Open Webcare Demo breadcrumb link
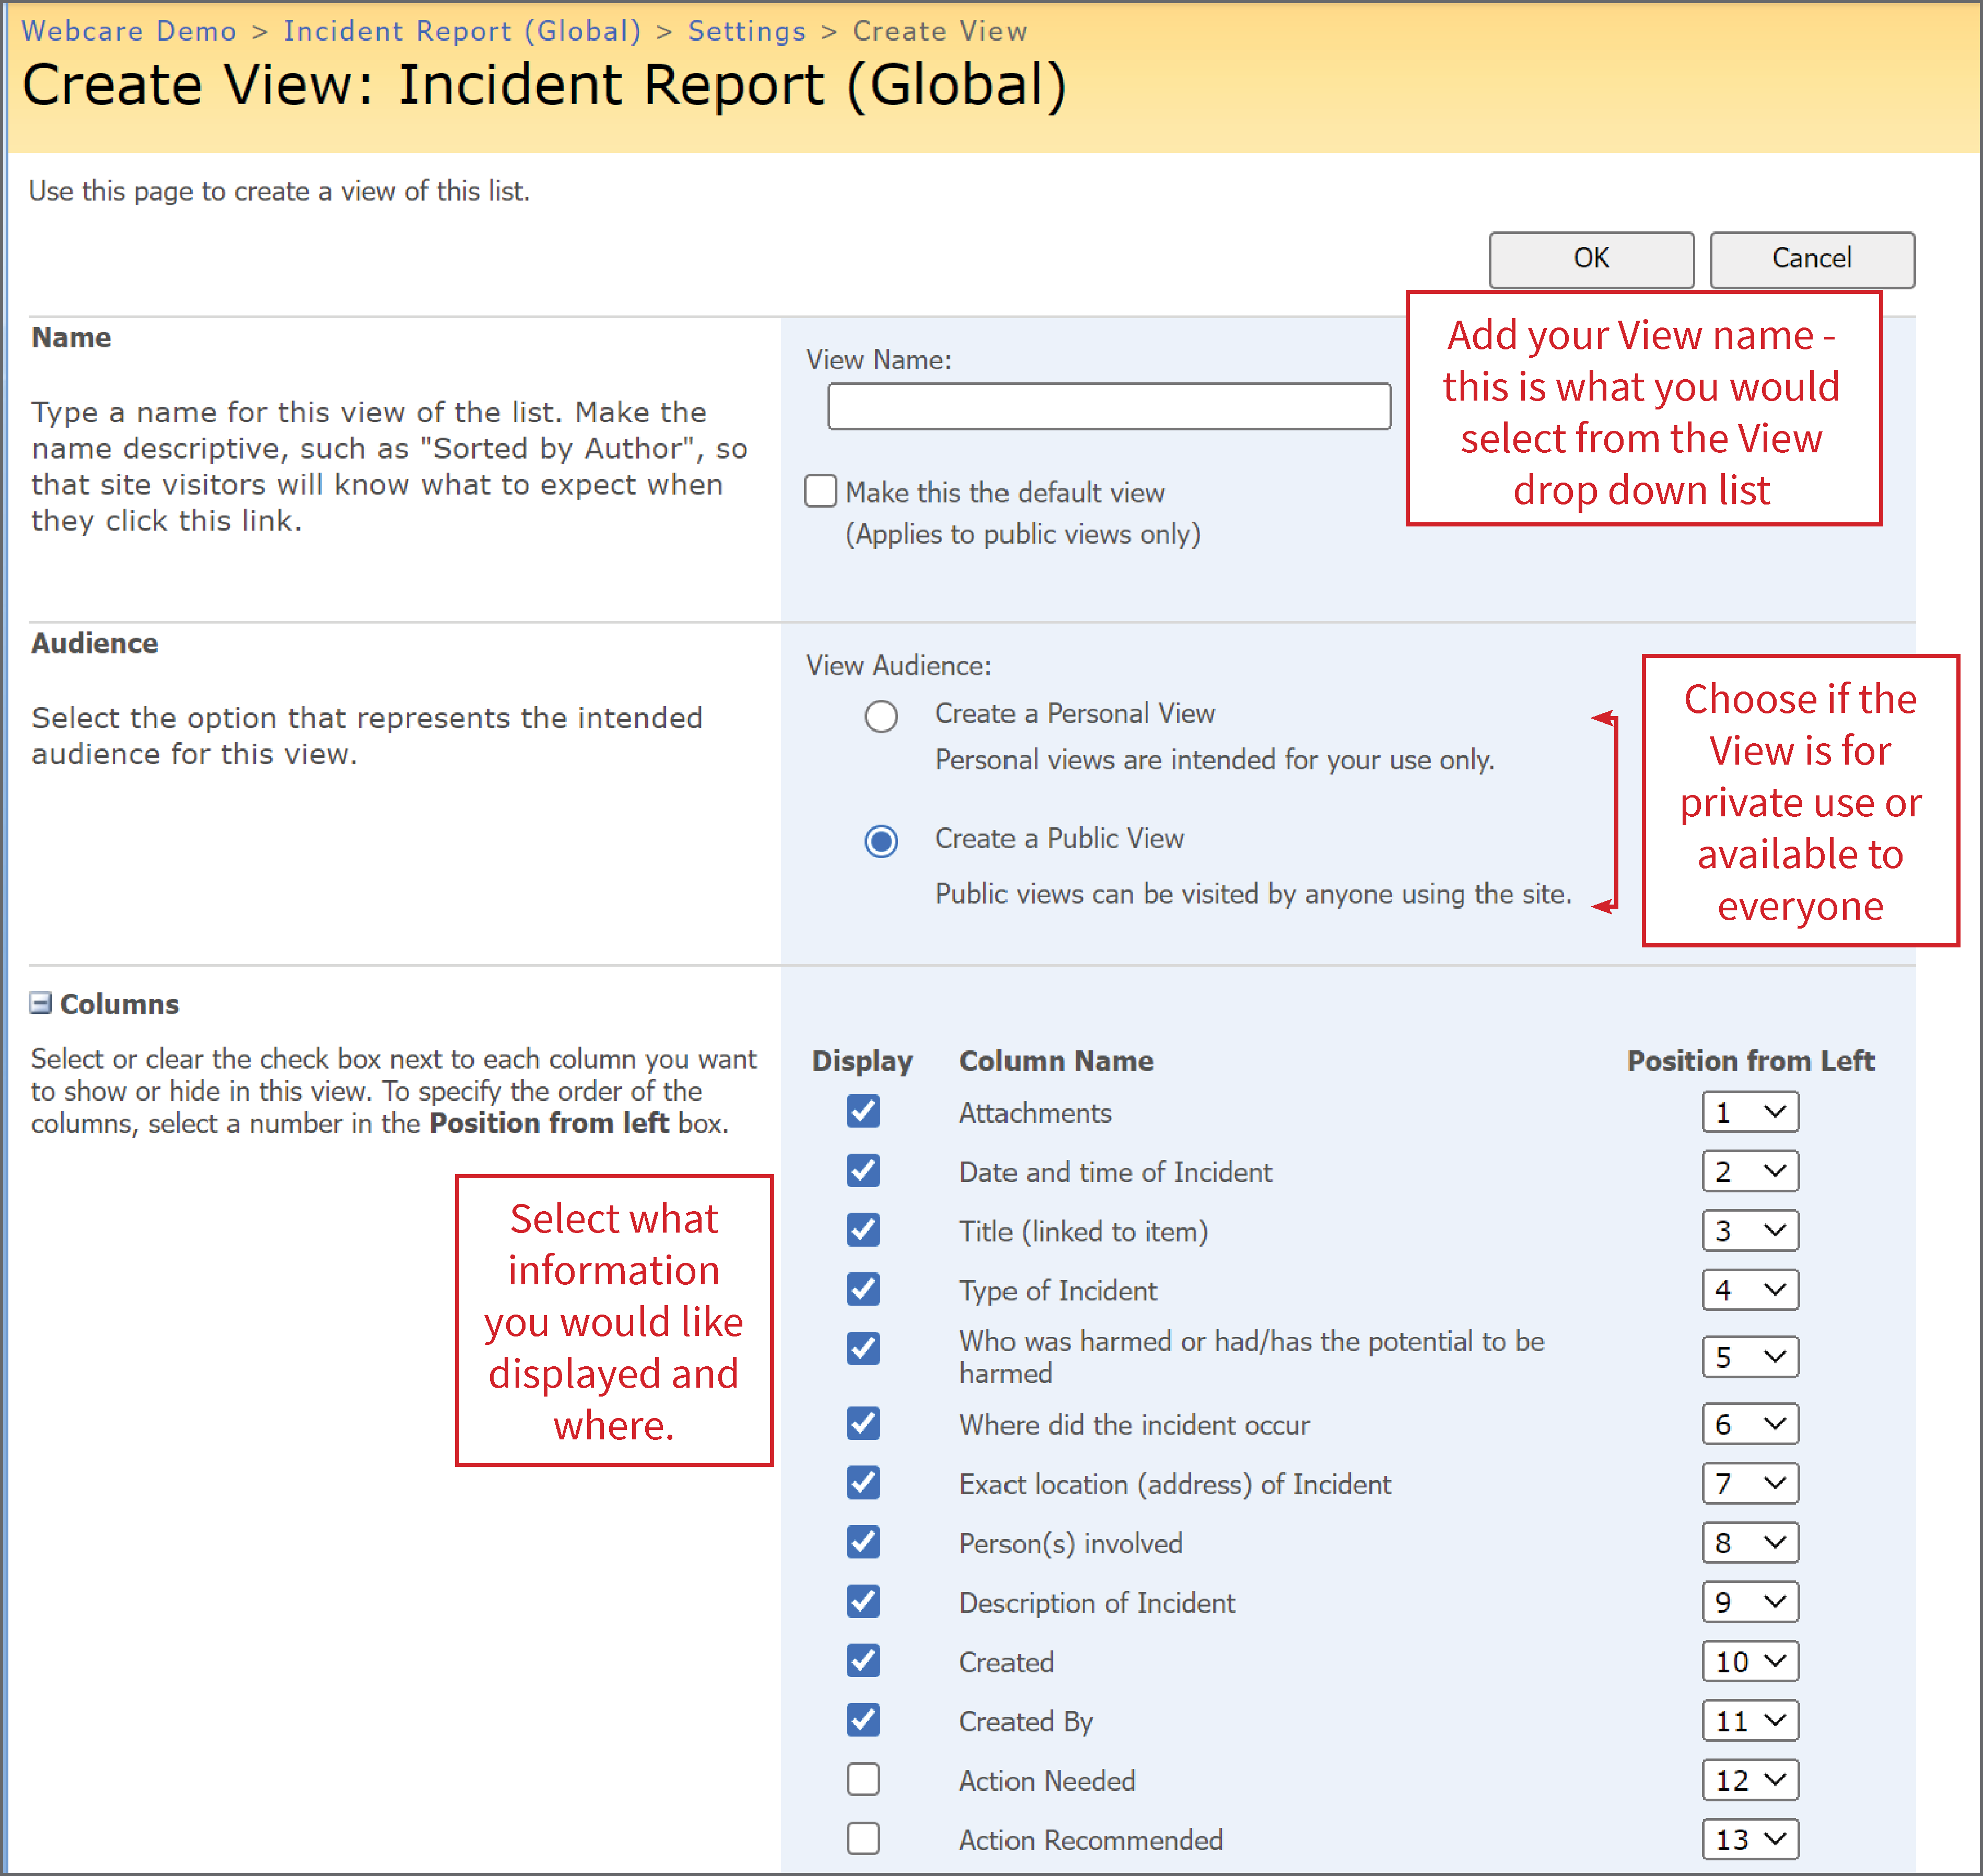Screen dimensions: 1983x1876 pyautogui.click(x=129, y=31)
